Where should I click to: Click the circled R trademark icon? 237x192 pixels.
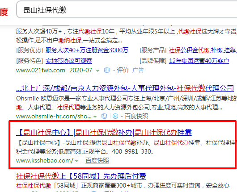[115, 116]
